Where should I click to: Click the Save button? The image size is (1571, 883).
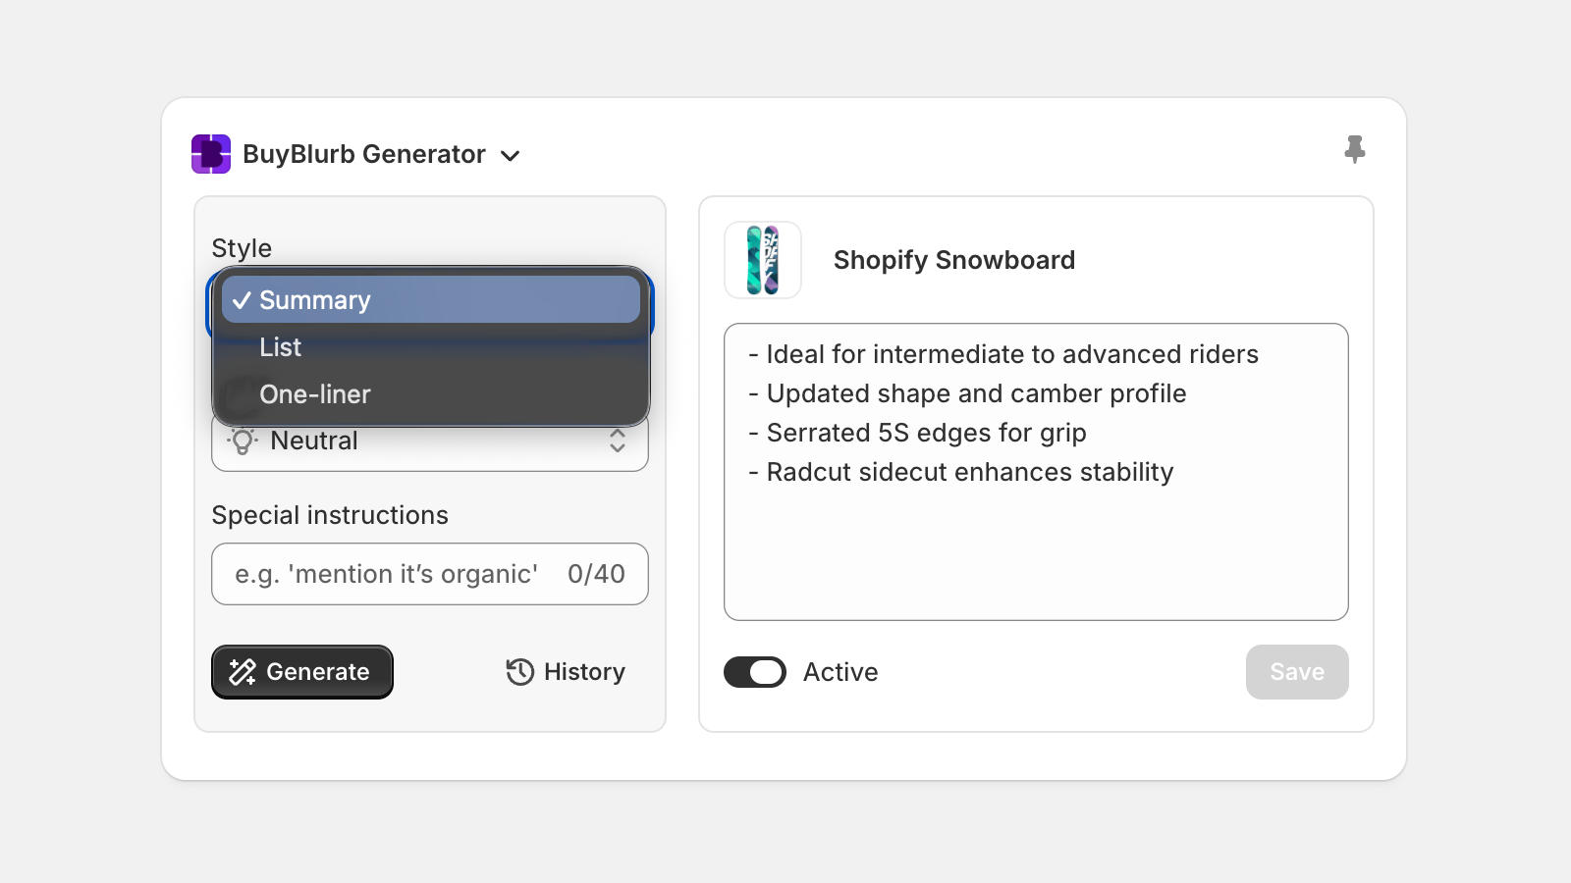(1297, 672)
